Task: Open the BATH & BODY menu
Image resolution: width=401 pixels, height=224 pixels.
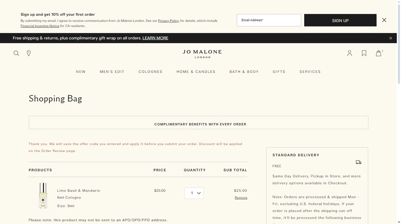Action: [244, 72]
